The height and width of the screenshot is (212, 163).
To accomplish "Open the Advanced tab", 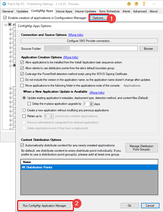I will coord(140,11).
